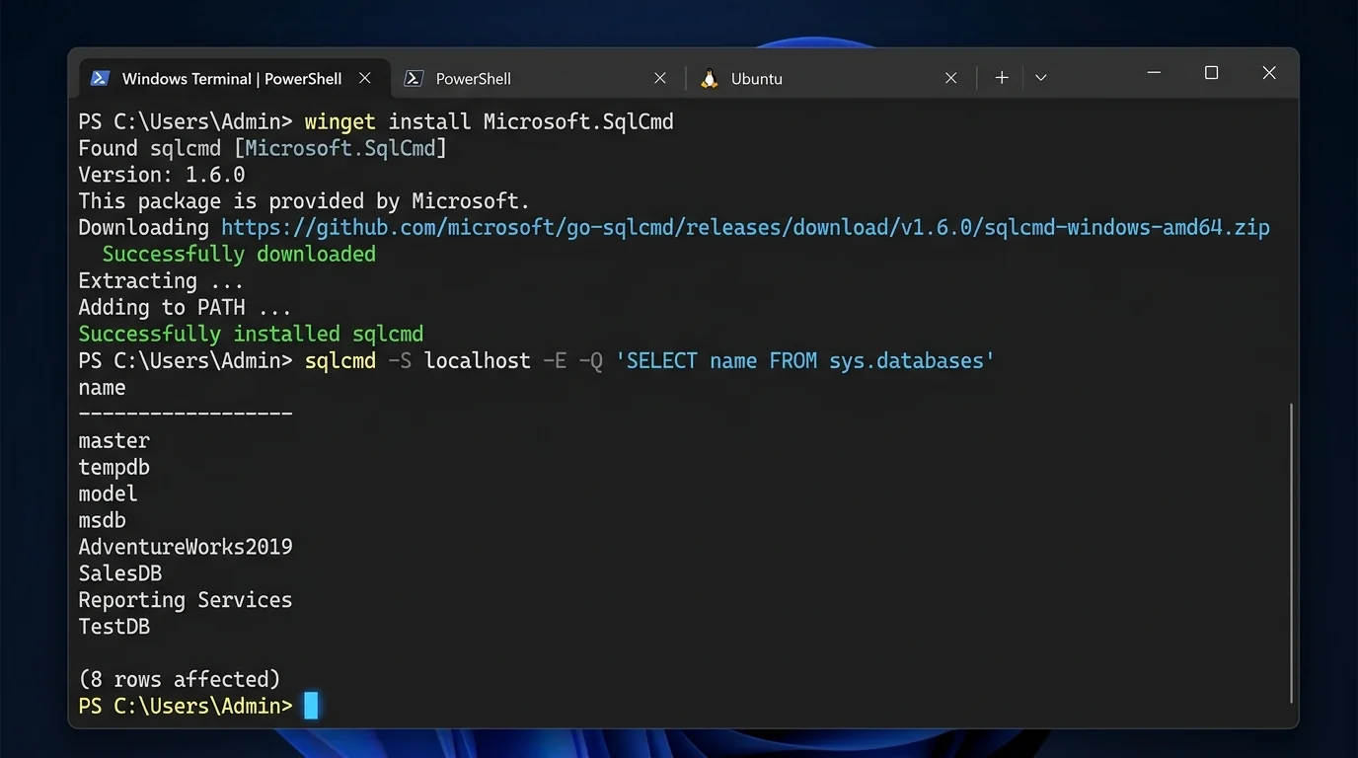Image resolution: width=1358 pixels, height=758 pixels.
Task: Switch to the Ubuntu tab
Action: (829, 78)
